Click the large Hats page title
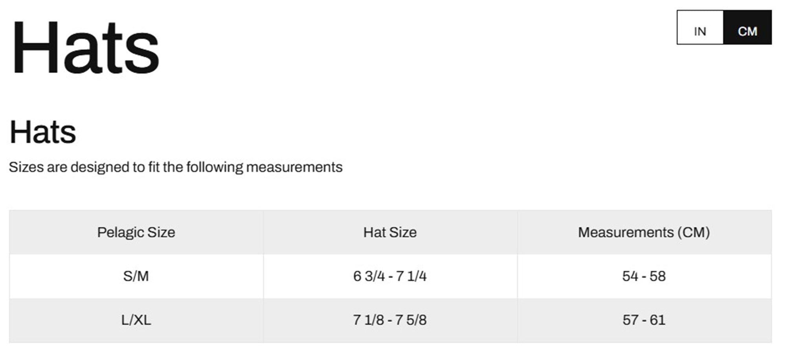 pyautogui.click(x=85, y=47)
